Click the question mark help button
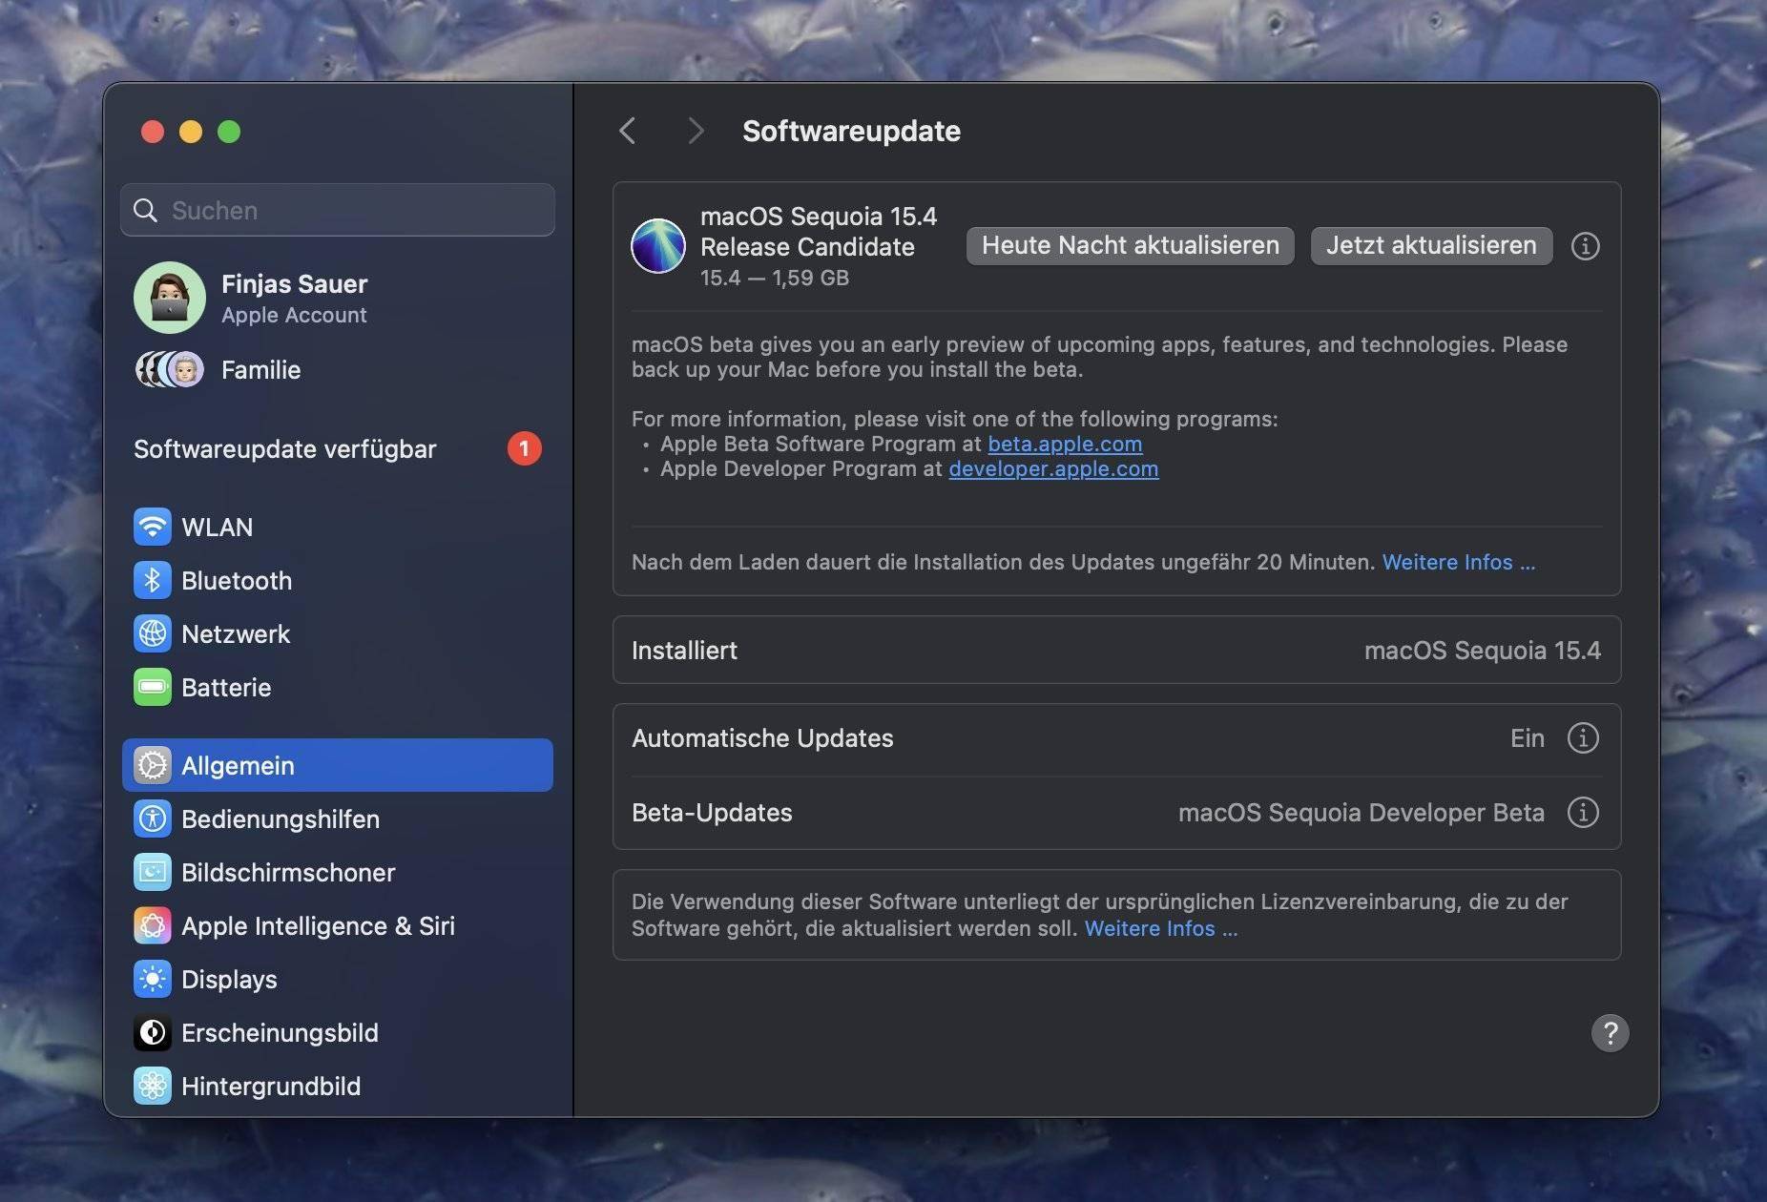Image resolution: width=1767 pixels, height=1202 pixels. [1610, 1032]
